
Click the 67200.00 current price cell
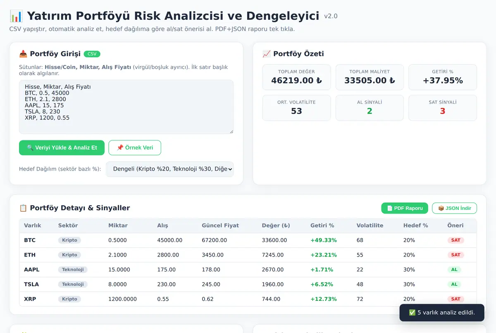(x=214, y=240)
